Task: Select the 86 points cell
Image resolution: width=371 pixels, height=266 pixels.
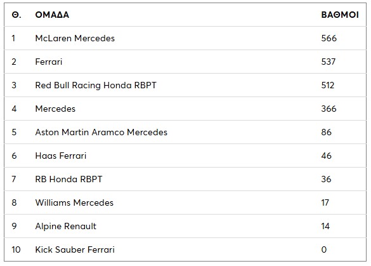Action: [x=326, y=132]
